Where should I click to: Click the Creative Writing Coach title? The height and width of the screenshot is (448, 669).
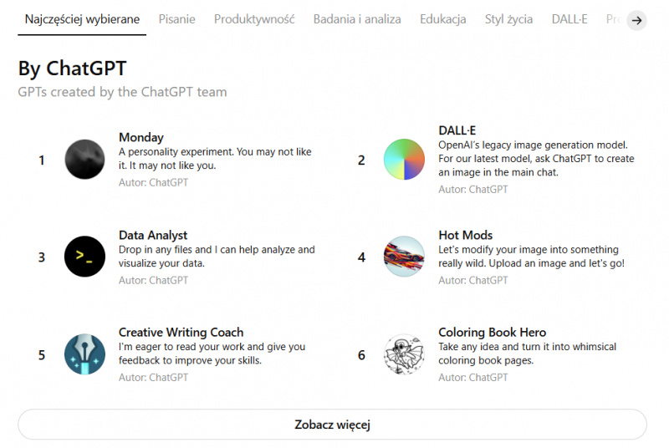181,333
